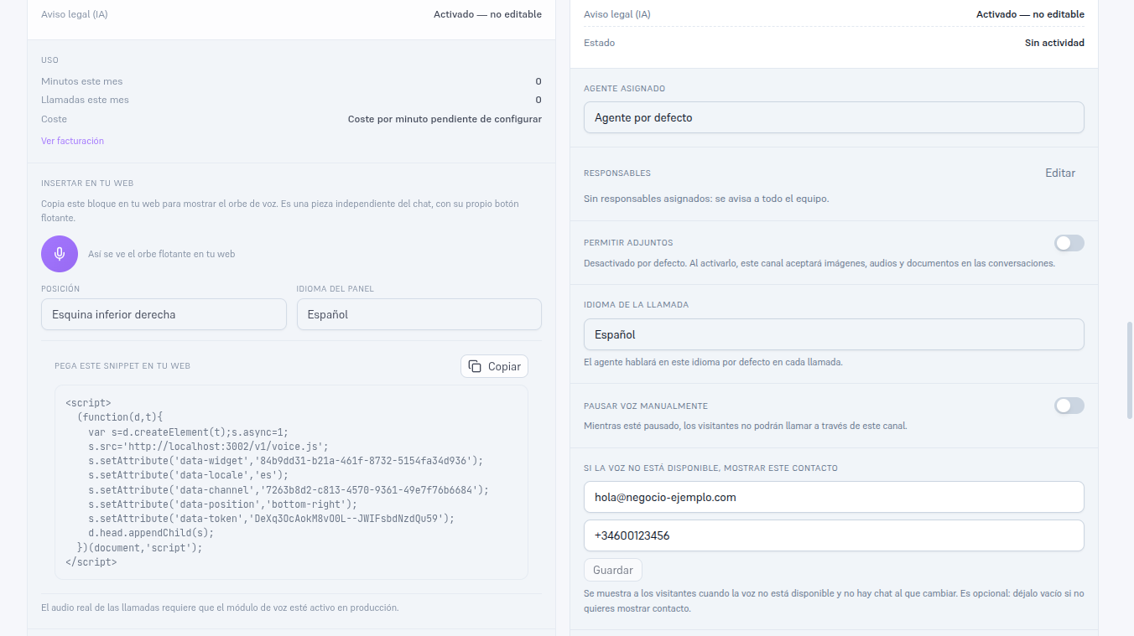Open the Ver facturación link
This screenshot has width=1134, height=636.
point(72,141)
